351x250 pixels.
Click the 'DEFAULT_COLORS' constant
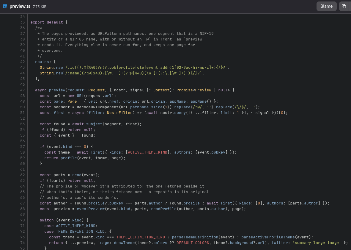coord(193,243)
